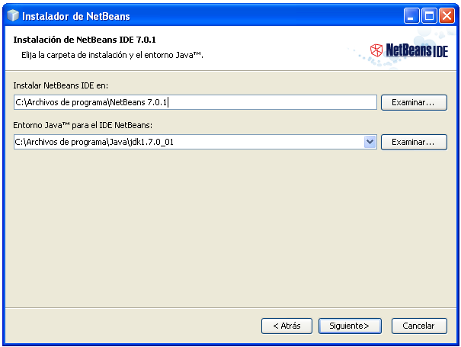The width and height of the screenshot is (461, 347).
Task: Click the 'Elija la carpeta de instalación' subtitle
Action: (112, 55)
